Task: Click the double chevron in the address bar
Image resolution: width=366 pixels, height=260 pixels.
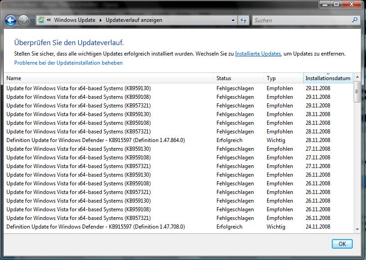Action: point(49,20)
